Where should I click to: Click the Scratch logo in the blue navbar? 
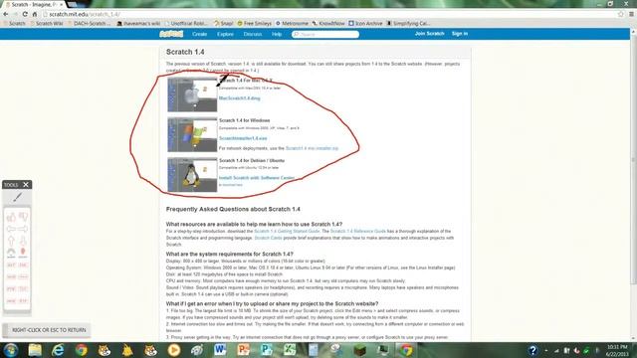coord(171,34)
